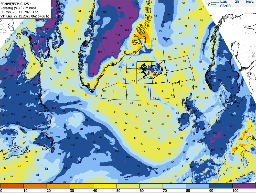The image size is (256, 193).
Task: Click the value '119' over Greenland
Action: click(x=114, y=53)
